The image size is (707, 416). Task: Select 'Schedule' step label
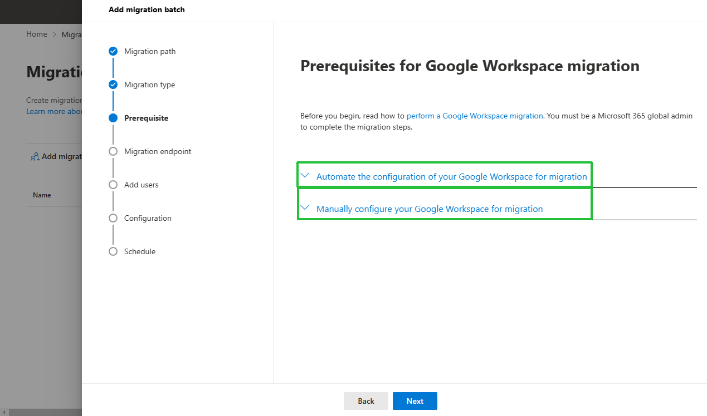[x=140, y=251]
